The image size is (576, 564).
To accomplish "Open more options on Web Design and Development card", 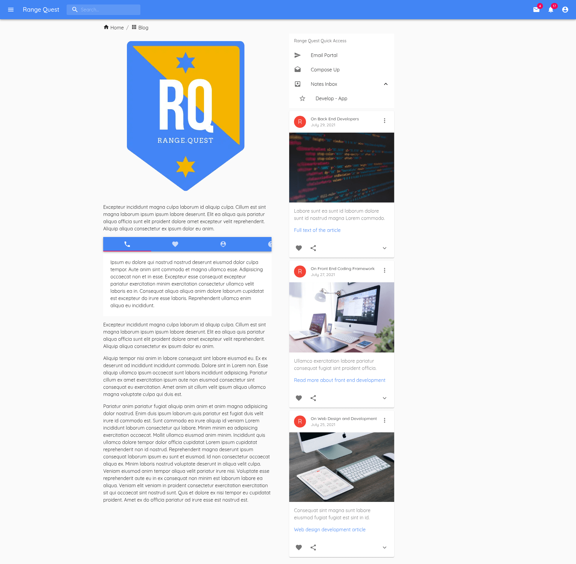I will (385, 420).
